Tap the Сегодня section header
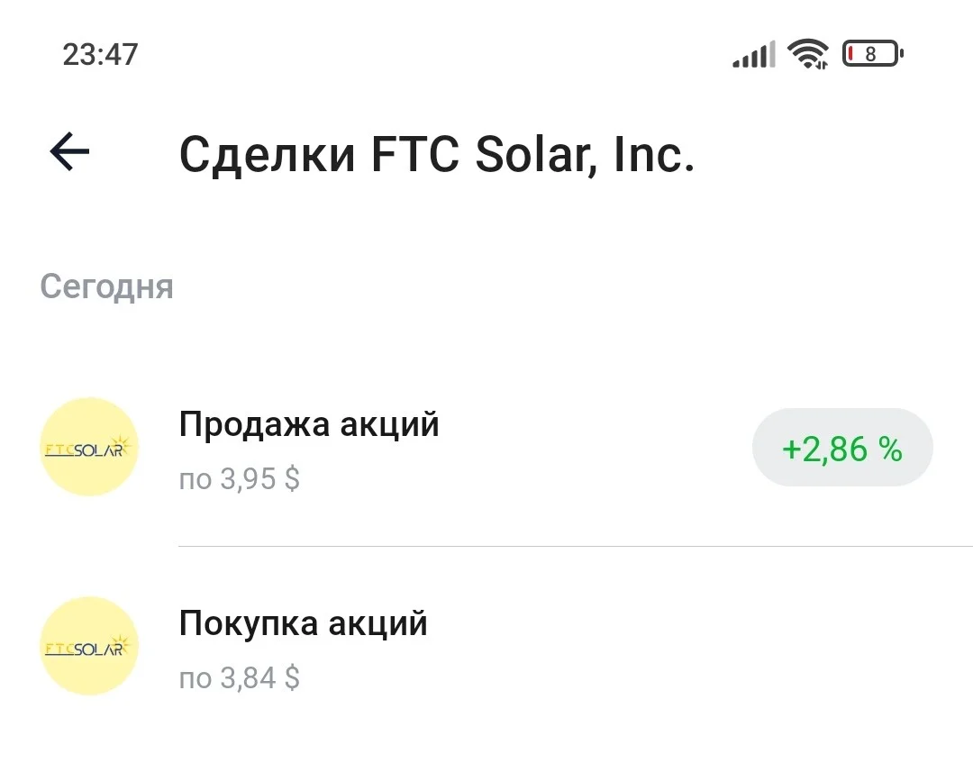Image resolution: width=973 pixels, height=781 pixels. tap(106, 287)
